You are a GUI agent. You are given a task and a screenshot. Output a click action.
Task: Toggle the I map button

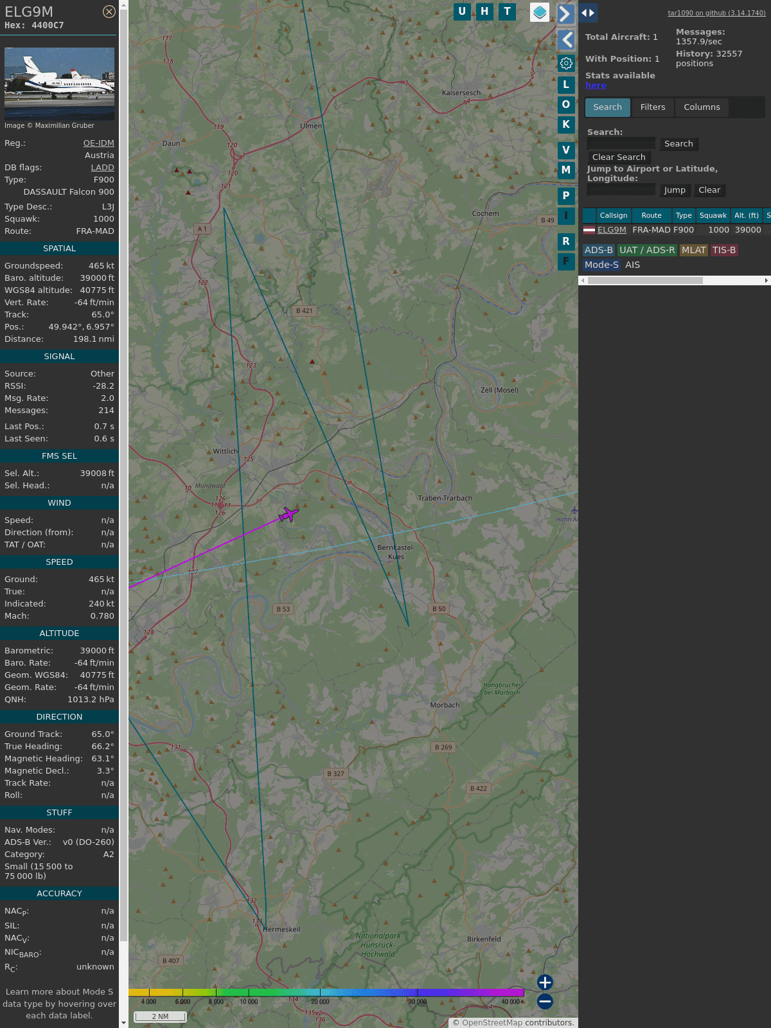click(566, 216)
